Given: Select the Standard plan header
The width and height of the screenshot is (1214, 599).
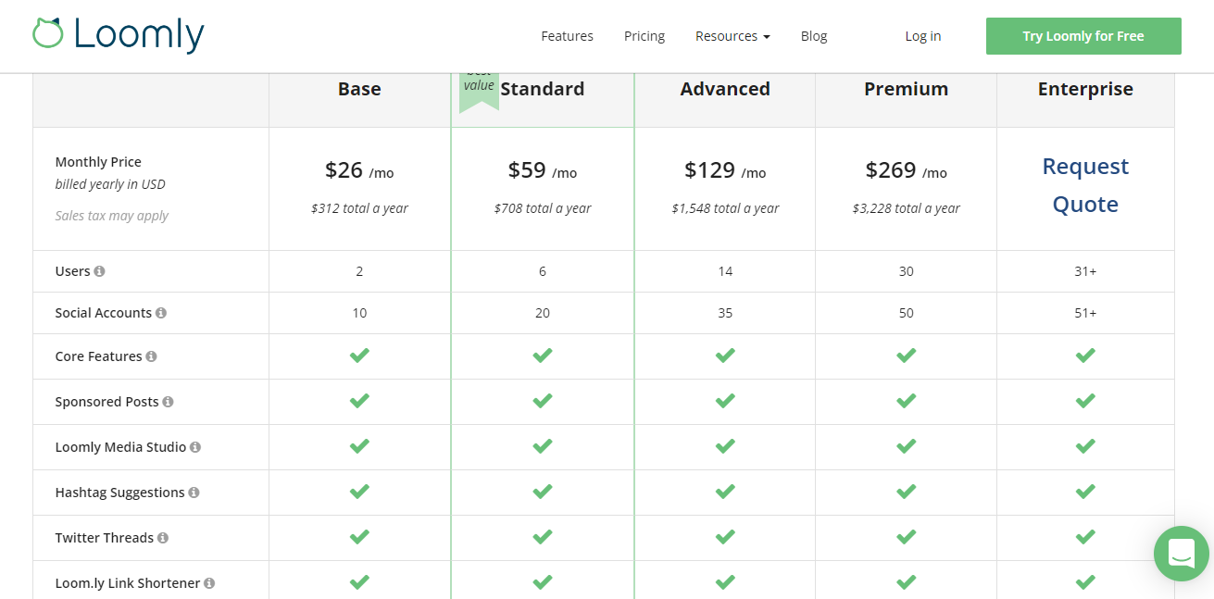Looking at the screenshot, I should point(543,89).
